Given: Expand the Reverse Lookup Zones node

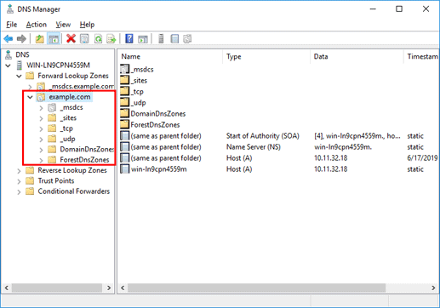Looking at the screenshot, I should coord(19,171).
